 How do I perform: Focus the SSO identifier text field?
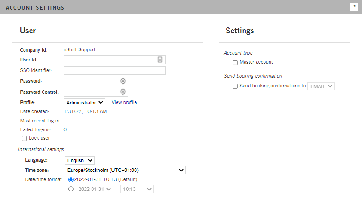point(114,70)
